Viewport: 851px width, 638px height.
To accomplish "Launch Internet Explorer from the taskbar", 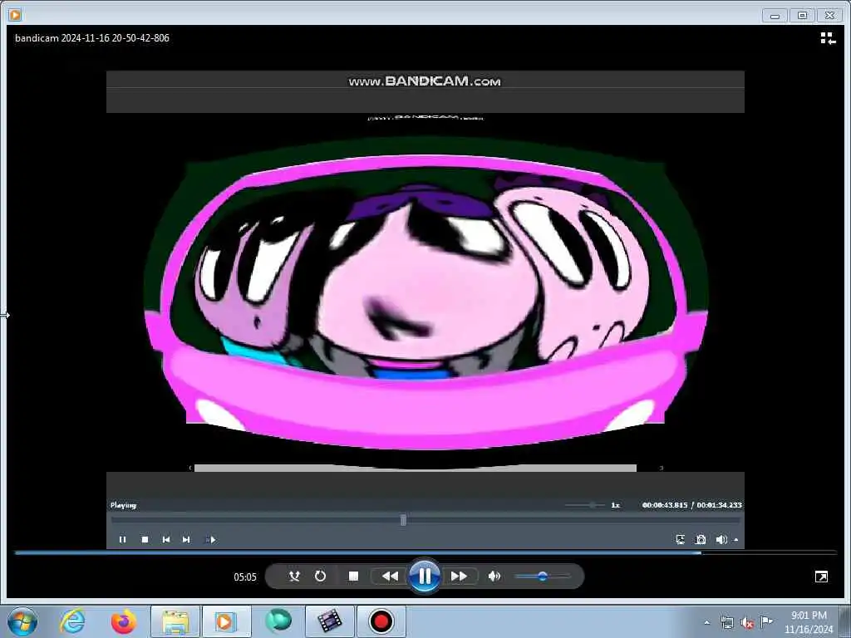I will point(72,621).
